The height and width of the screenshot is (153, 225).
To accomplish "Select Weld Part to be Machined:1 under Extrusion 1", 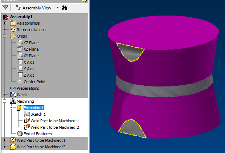I will [x=55, y=121].
